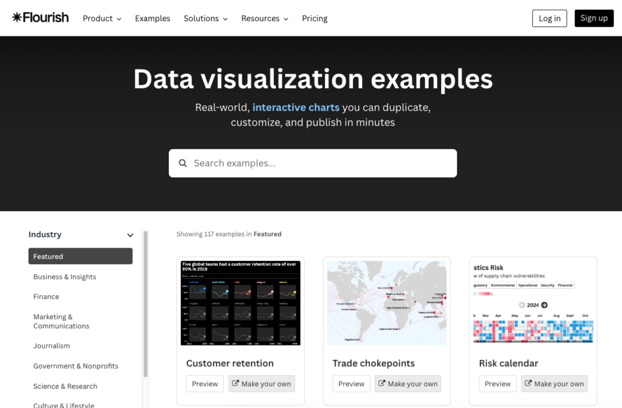Select Marketing & Communications category
Image resolution: width=622 pixels, height=408 pixels.
61,321
